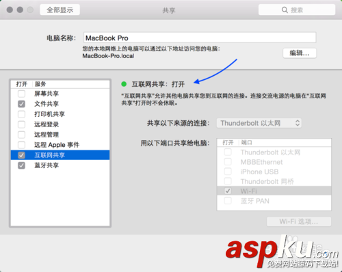Select the 远程登录 service row
342x272 pixels.
[60, 124]
